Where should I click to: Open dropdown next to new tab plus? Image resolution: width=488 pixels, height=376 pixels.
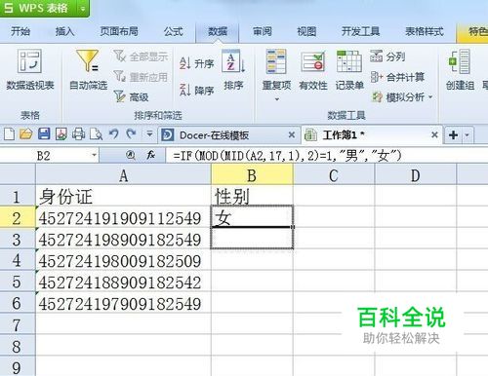click(468, 134)
